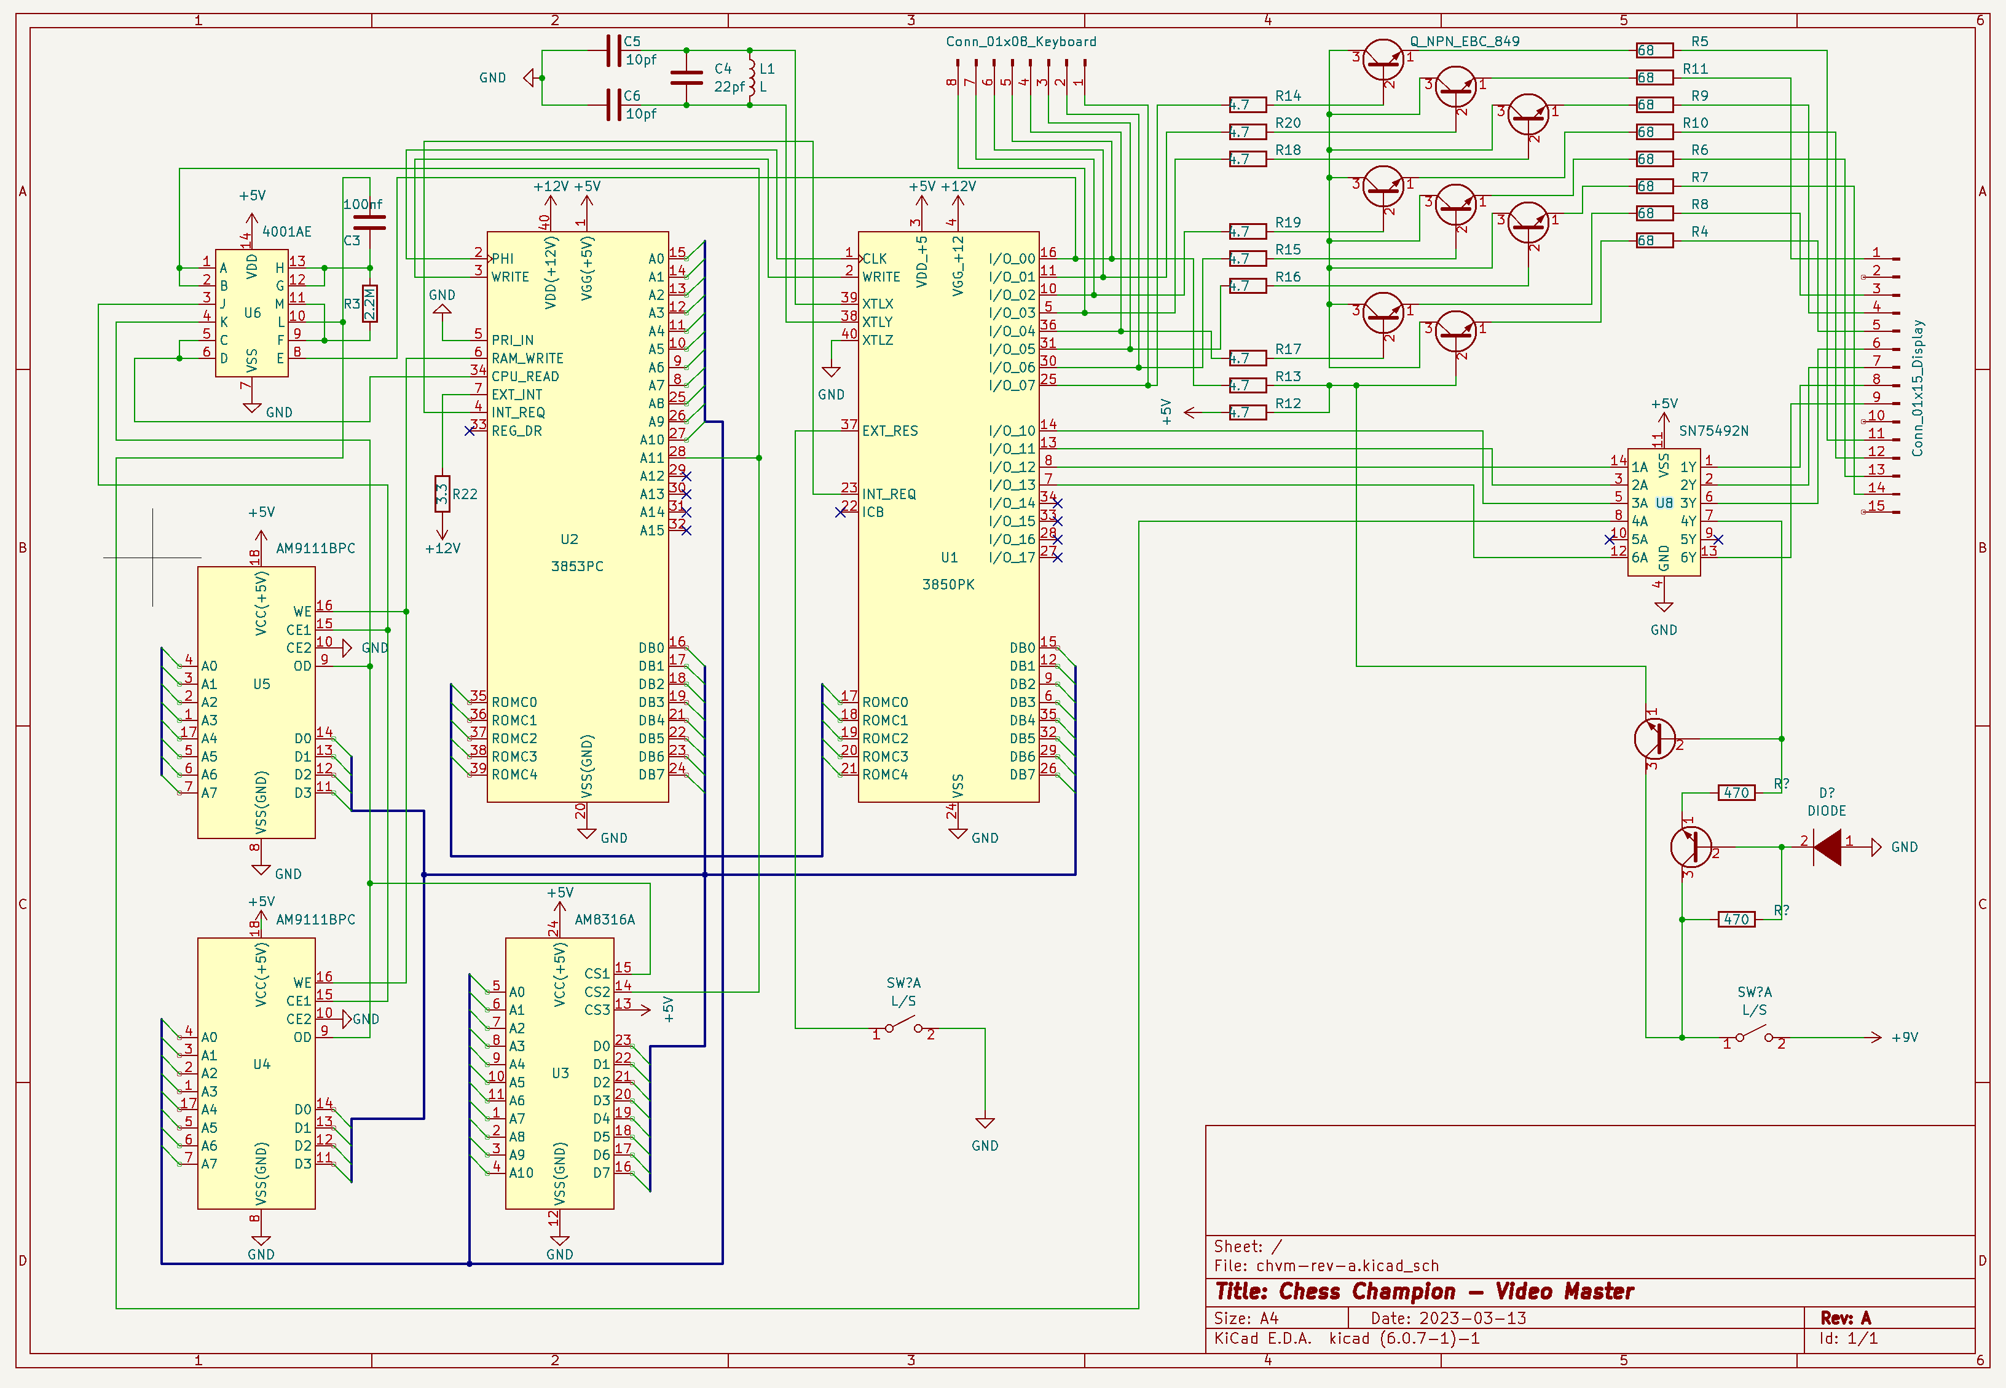Click the Date: 2023-03-13 field
This screenshot has width=2006, height=1388.
point(1449,1319)
